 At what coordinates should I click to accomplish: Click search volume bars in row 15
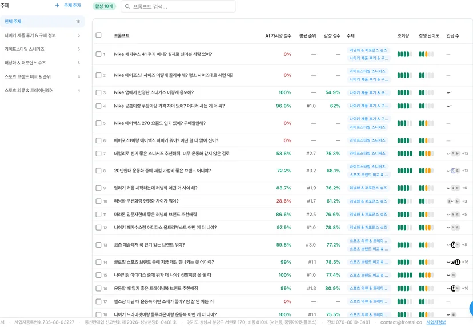[x=404, y=275]
